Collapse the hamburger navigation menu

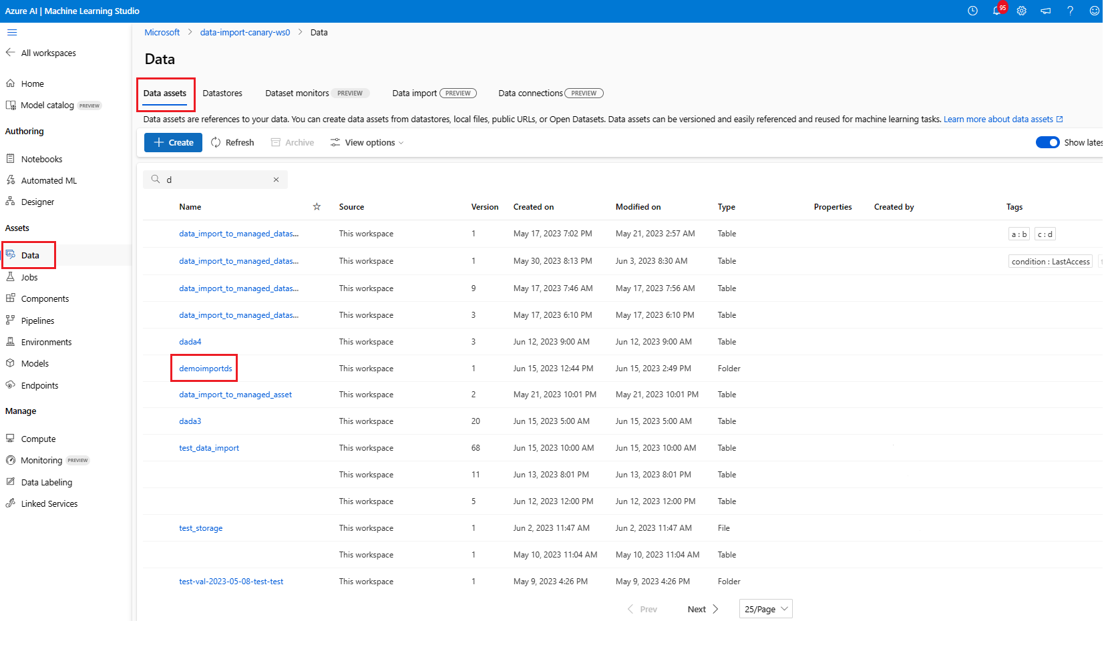[x=12, y=32]
